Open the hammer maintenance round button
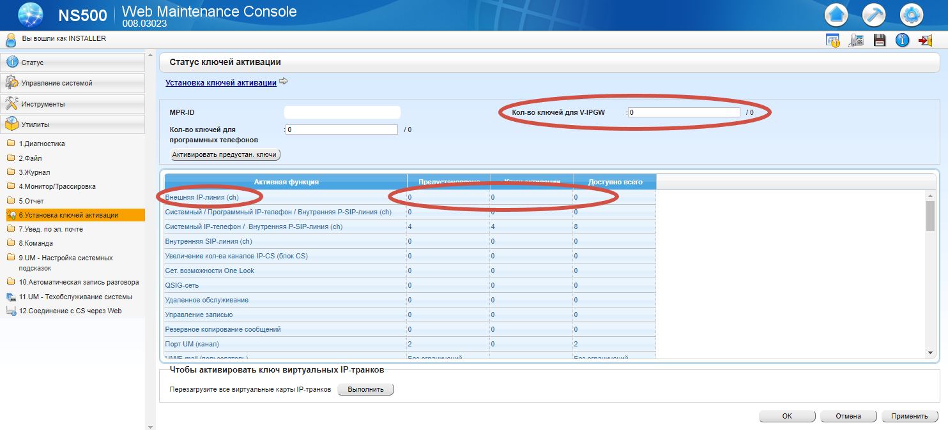948x430 pixels. pyautogui.click(x=873, y=13)
